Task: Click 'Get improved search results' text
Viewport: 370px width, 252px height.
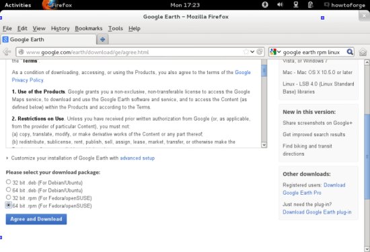Action: point(314,135)
